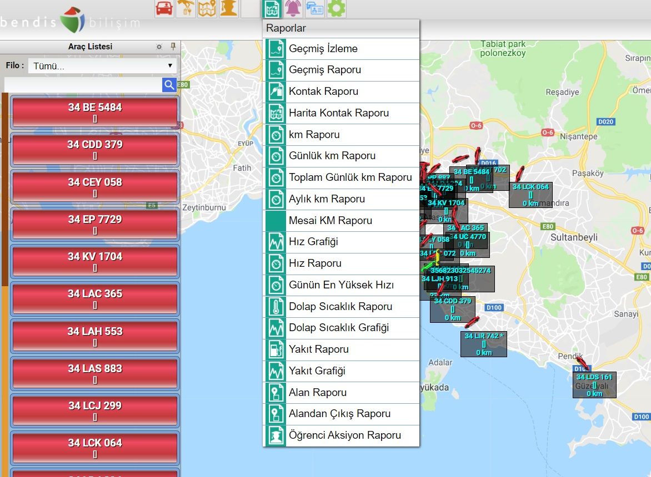Click the Sultanbeyli place name on the map
Image resolution: width=651 pixels, height=477 pixels.
[x=574, y=237]
